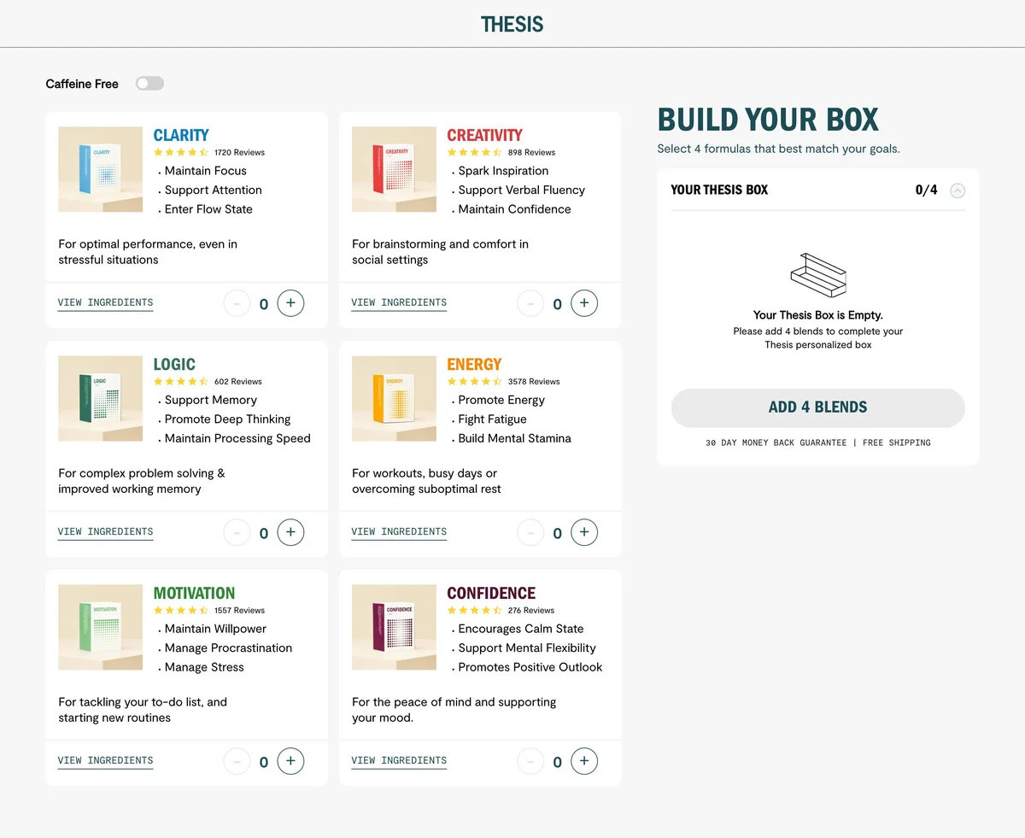This screenshot has height=838, width=1025.
Task: Add one Motivation blend with plus icon
Action: click(290, 760)
